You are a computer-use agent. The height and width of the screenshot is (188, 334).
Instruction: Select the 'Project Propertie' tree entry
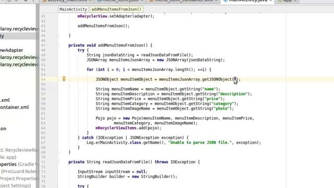click(x=19, y=179)
